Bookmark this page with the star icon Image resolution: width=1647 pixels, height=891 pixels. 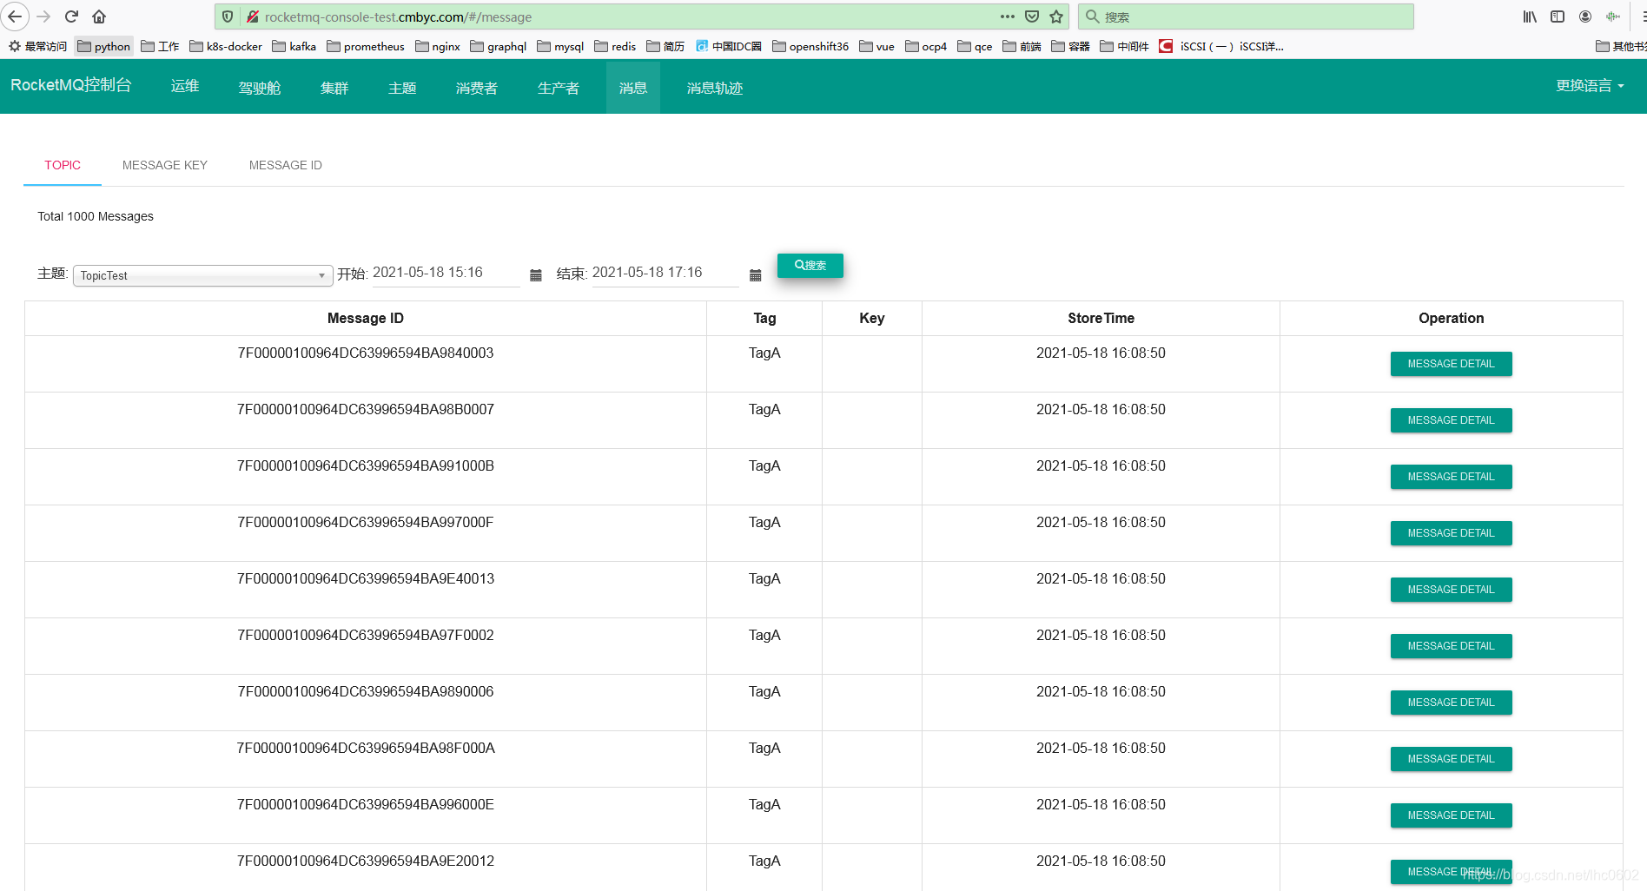click(1056, 16)
